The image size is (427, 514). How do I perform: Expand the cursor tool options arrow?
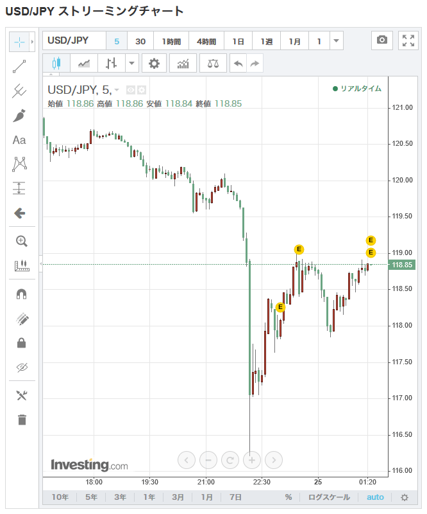(33, 42)
